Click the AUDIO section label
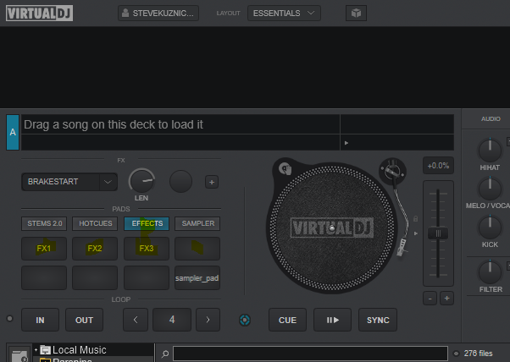 (491, 118)
